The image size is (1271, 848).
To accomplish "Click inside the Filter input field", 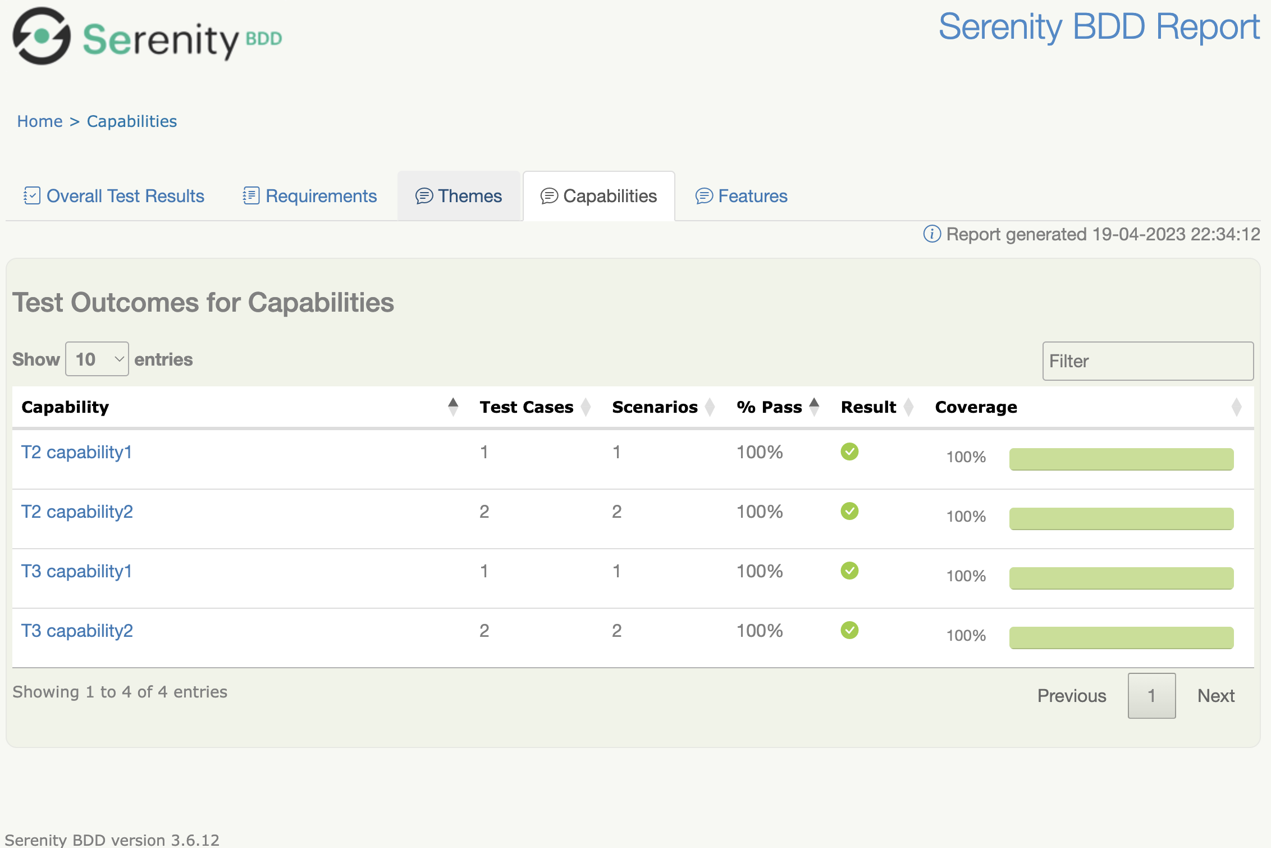I will pyautogui.click(x=1147, y=361).
